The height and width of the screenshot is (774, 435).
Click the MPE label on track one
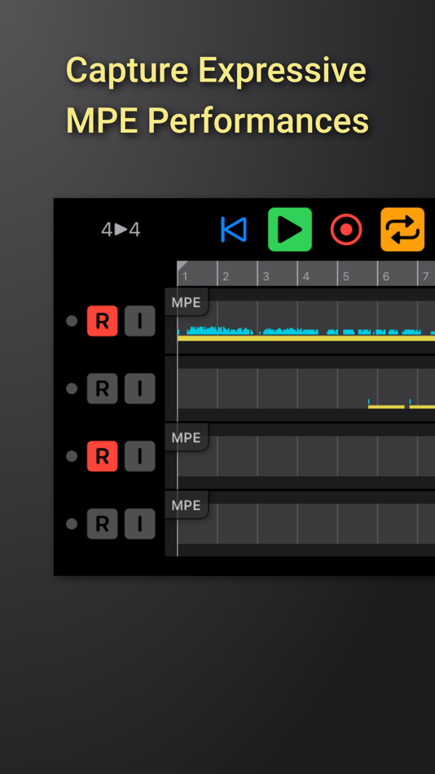[x=187, y=302]
